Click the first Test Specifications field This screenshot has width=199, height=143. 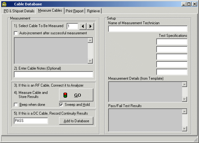click(172, 42)
